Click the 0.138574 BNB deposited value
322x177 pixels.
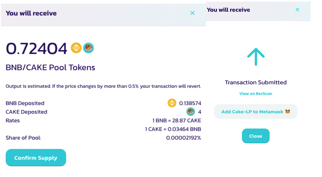(x=190, y=103)
